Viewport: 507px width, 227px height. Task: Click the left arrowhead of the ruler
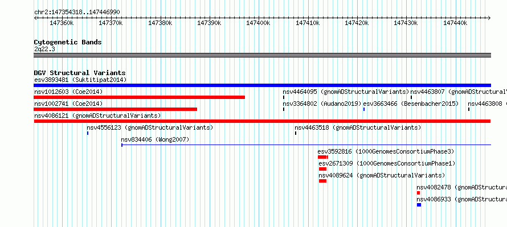click(x=35, y=18)
